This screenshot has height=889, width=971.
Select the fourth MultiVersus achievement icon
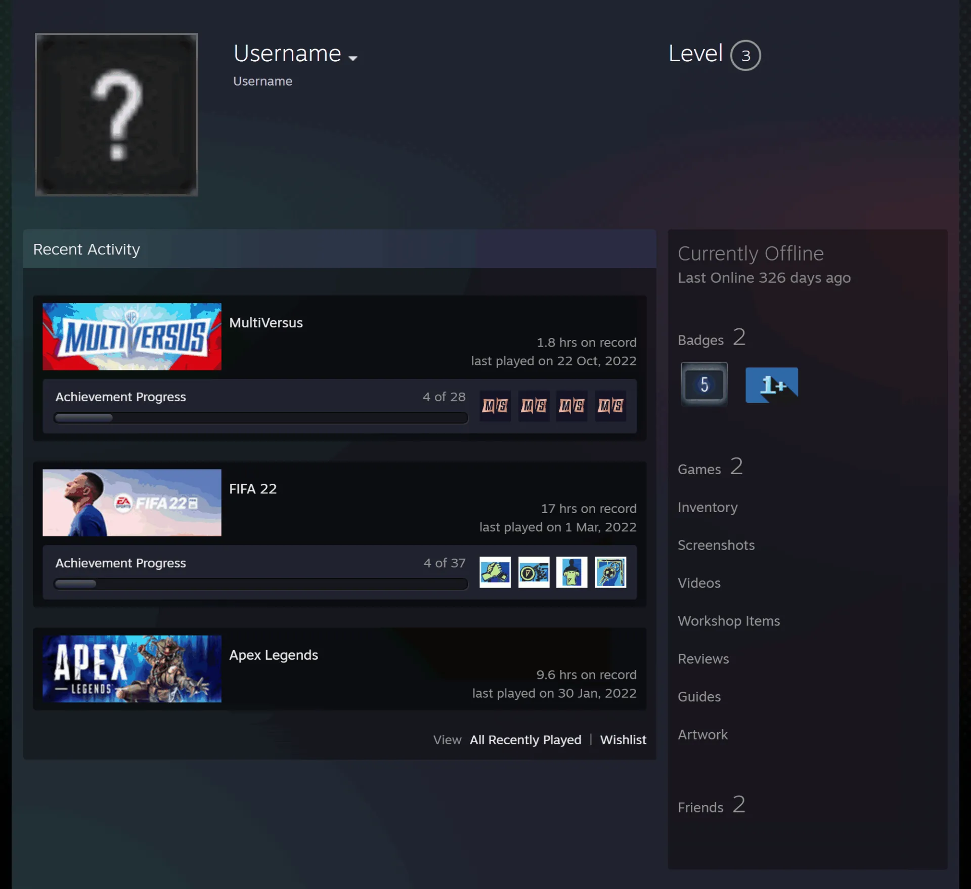[x=610, y=406]
